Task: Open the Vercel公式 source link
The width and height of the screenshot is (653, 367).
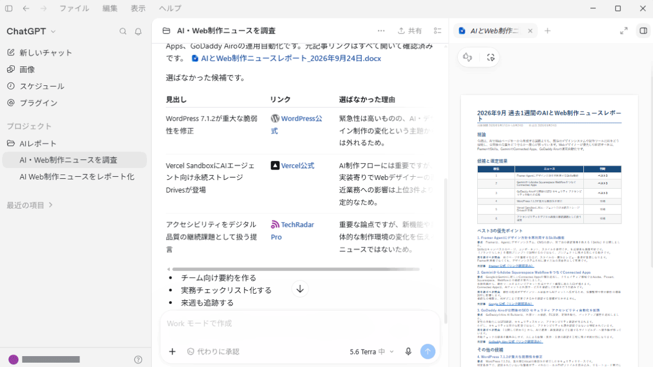Action: tap(293, 165)
